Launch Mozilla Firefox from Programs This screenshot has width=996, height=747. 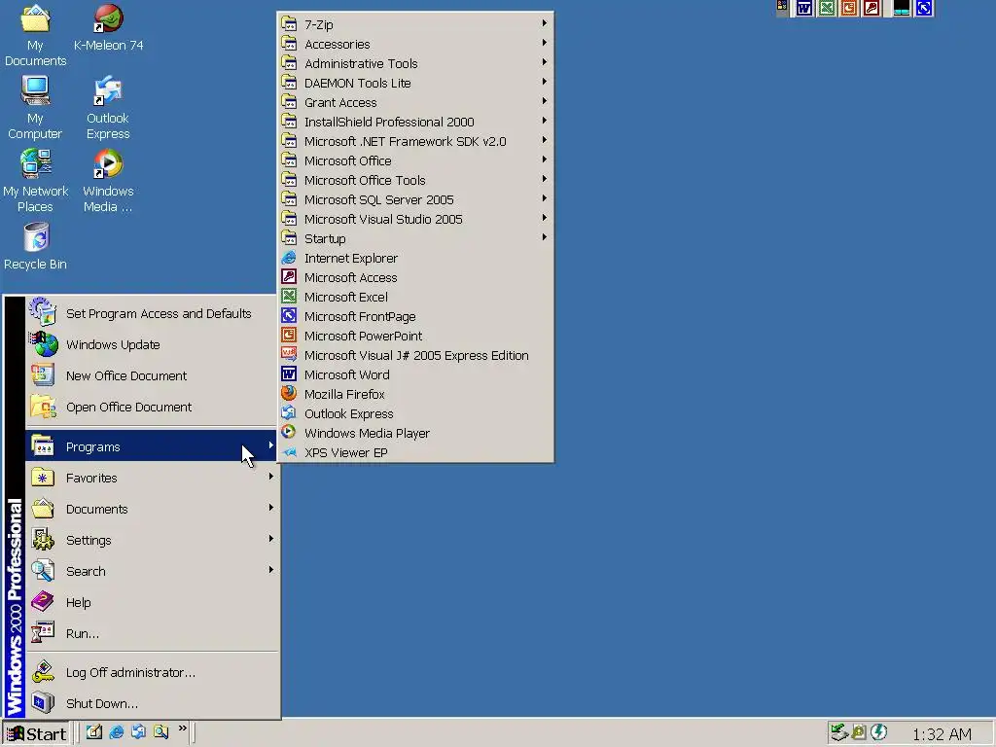(415, 394)
